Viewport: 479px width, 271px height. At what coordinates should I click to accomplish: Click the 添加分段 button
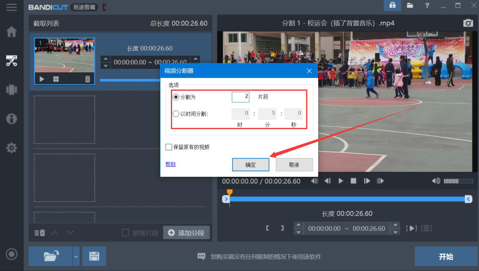[186, 233]
